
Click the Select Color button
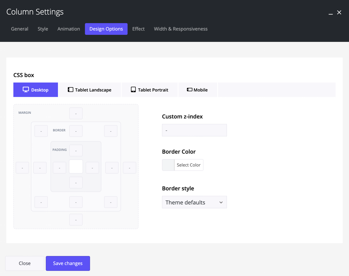pos(189,165)
